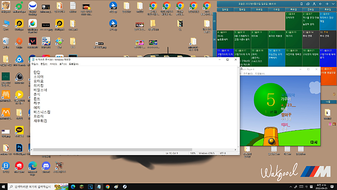Click the Notepad scrollbar's left arrow
This screenshot has width=337, height=190.
pyautogui.click(x=32, y=150)
